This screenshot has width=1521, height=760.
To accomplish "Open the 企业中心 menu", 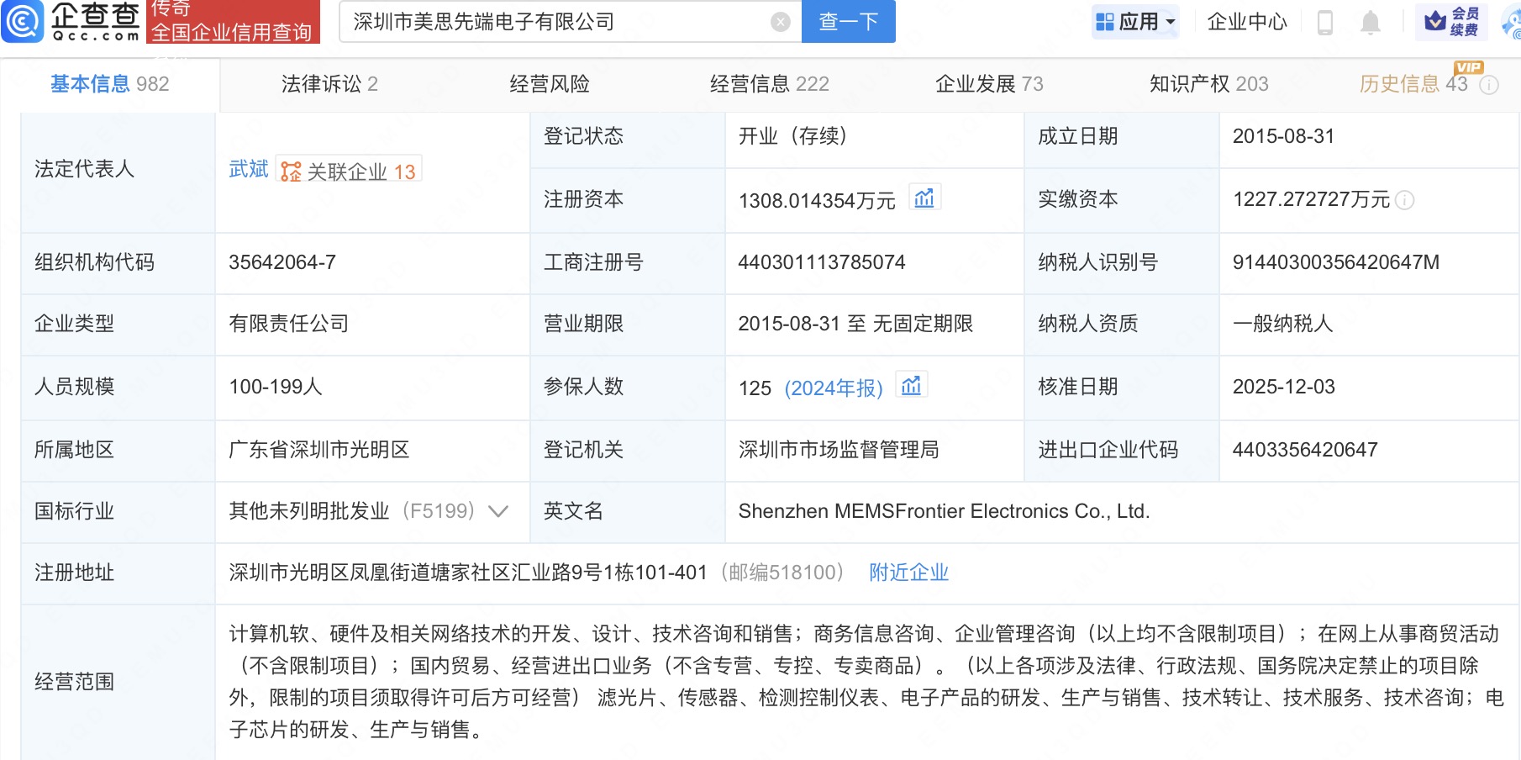I will click(1247, 22).
